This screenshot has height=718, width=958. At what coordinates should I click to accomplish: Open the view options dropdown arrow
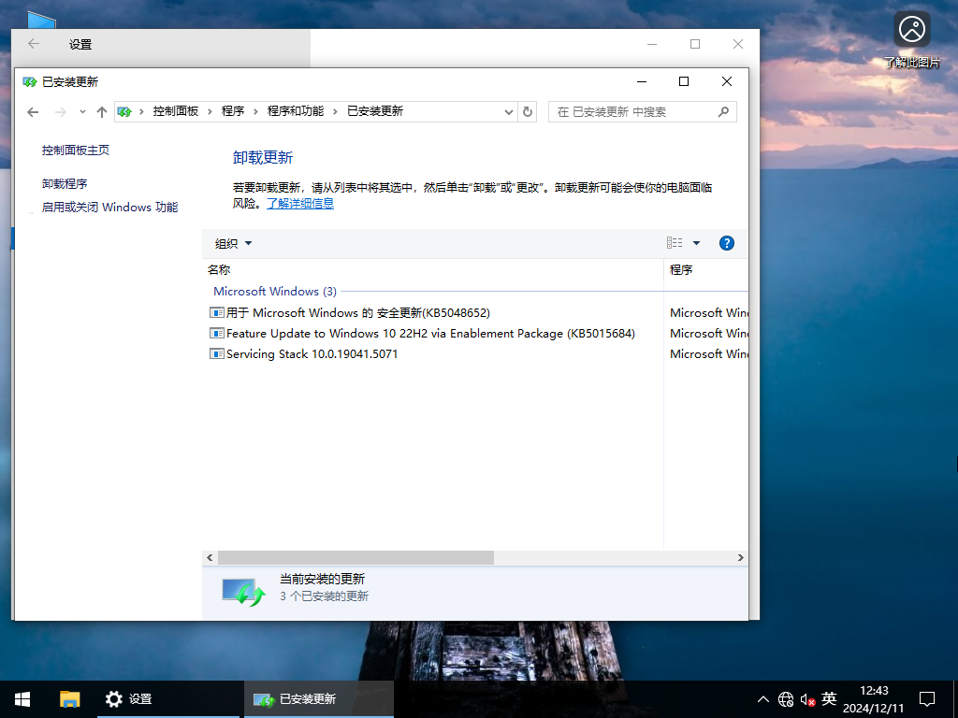(696, 242)
